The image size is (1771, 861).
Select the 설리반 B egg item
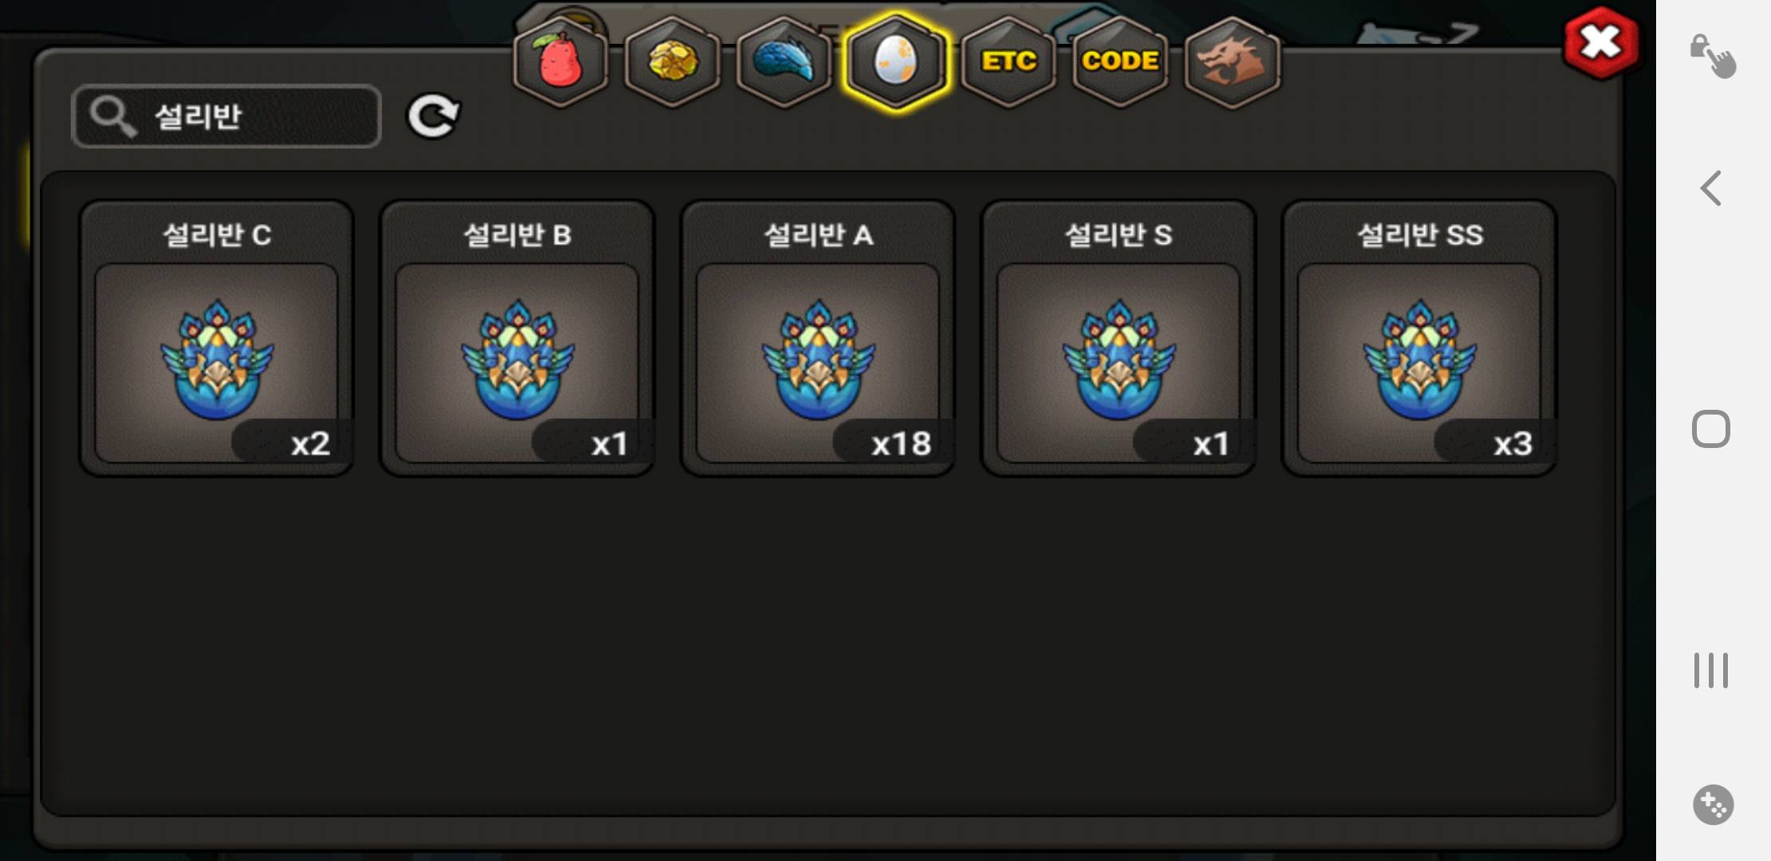coord(517,338)
